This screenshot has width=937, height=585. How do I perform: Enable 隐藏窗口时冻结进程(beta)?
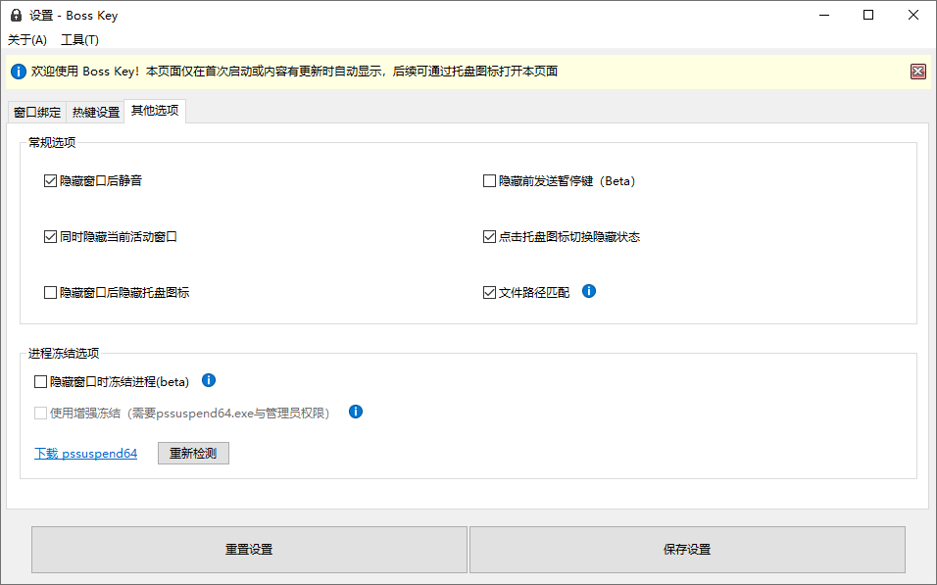click(x=40, y=382)
